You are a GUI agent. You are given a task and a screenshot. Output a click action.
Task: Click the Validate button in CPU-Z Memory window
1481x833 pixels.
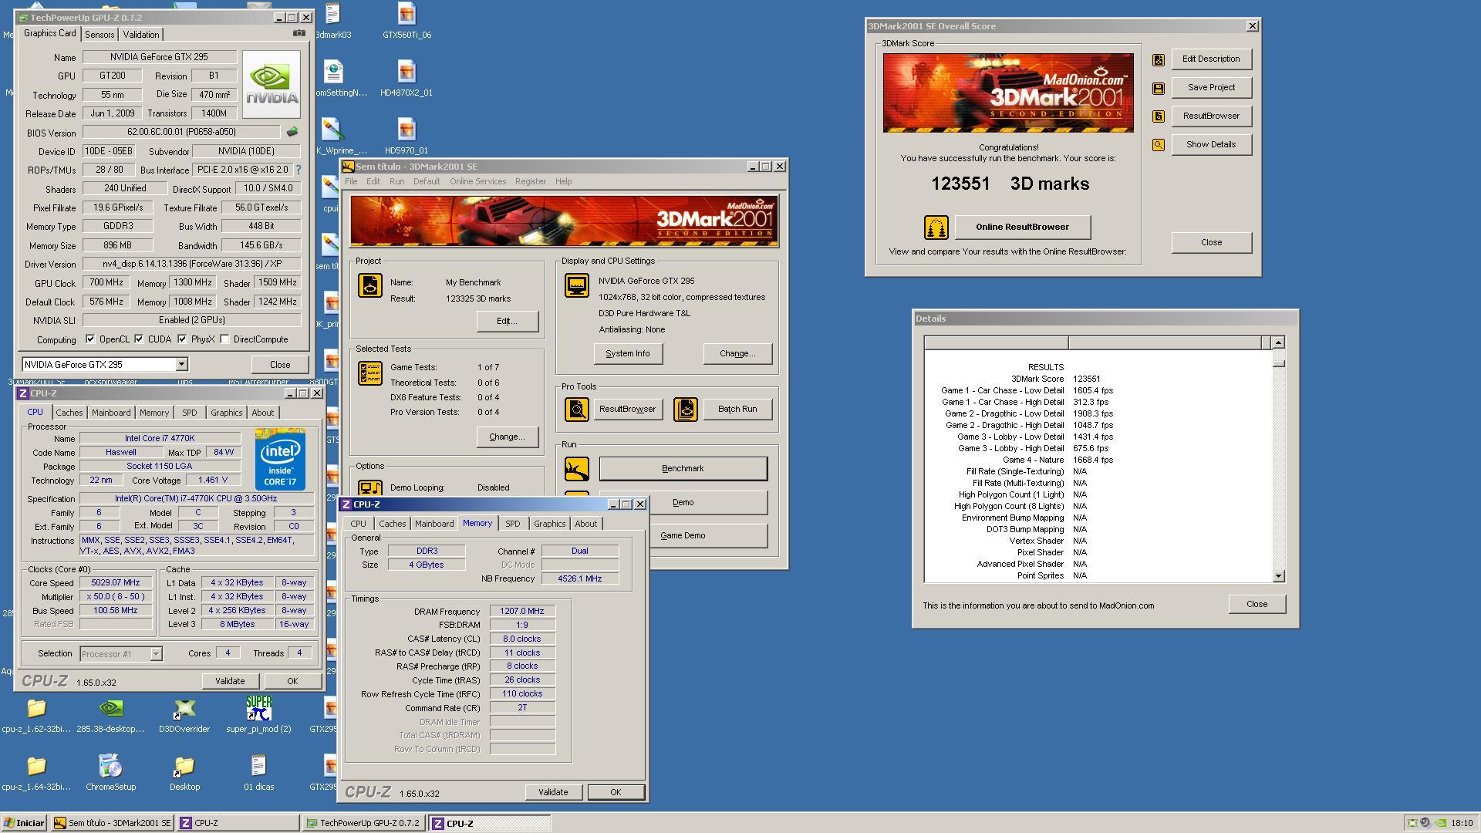[553, 793]
